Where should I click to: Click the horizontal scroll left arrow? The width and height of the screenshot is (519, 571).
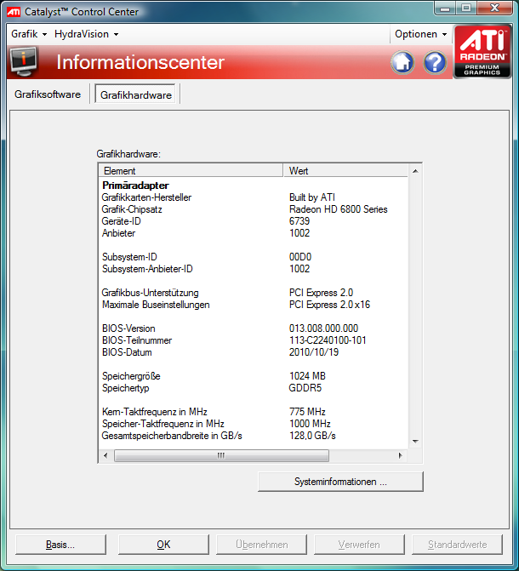click(106, 455)
